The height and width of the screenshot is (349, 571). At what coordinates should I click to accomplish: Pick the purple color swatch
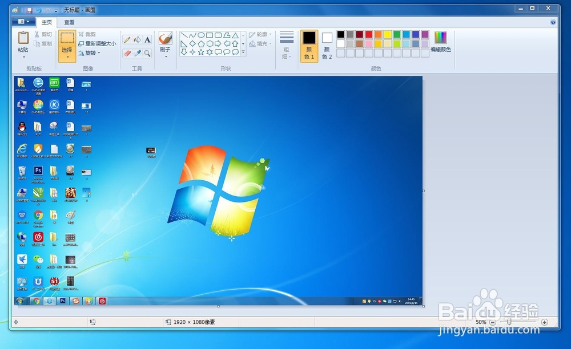tap(425, 34)
